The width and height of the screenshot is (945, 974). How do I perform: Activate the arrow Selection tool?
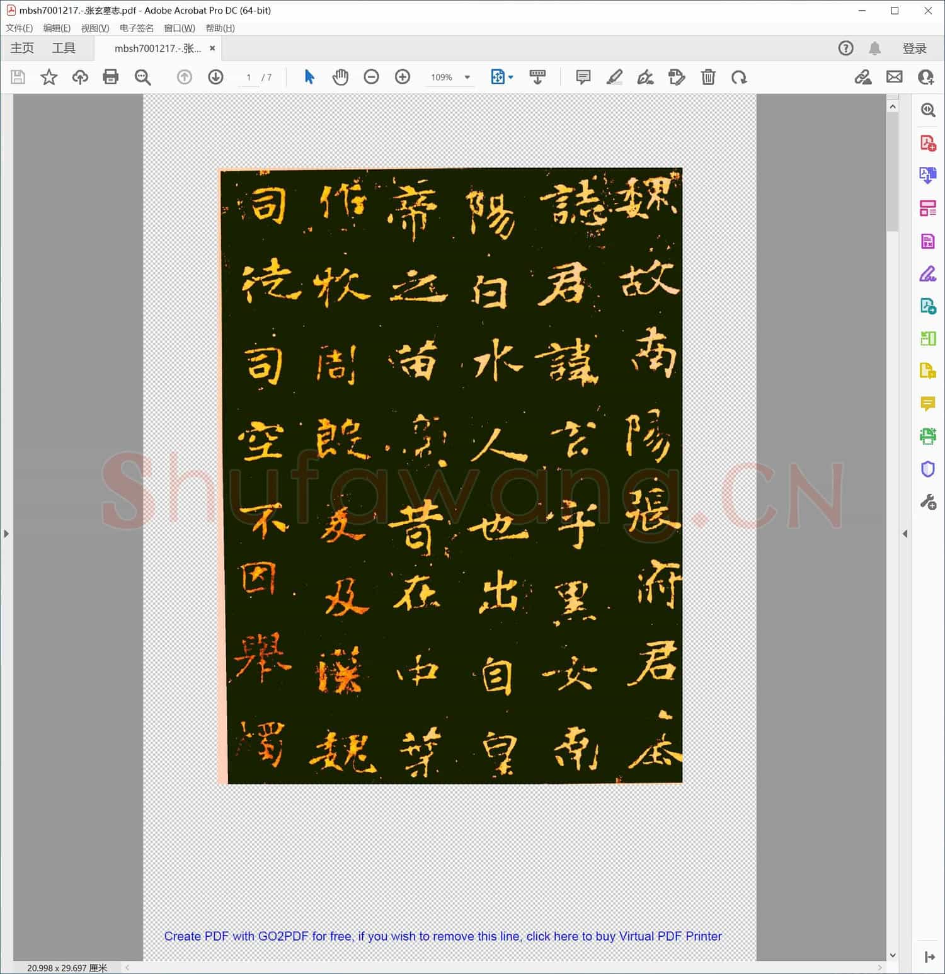[309, 77]
